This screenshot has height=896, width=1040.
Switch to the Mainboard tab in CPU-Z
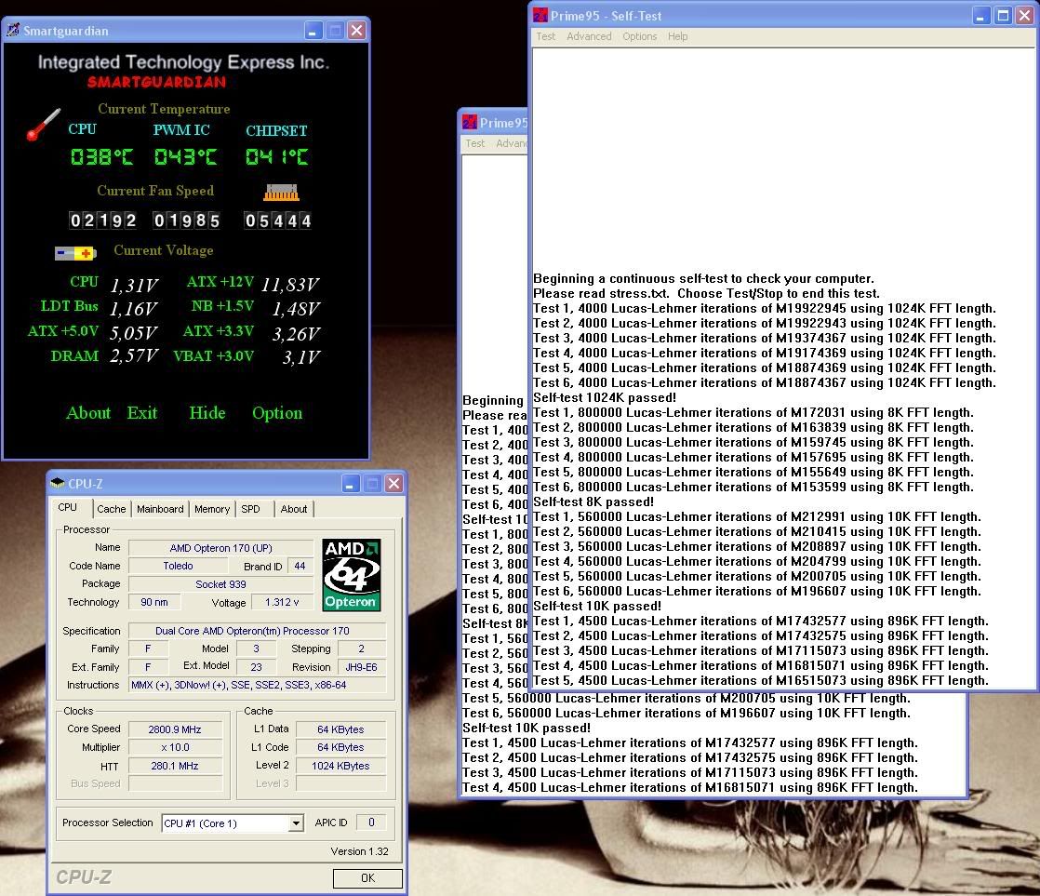[x=160, y=509]
